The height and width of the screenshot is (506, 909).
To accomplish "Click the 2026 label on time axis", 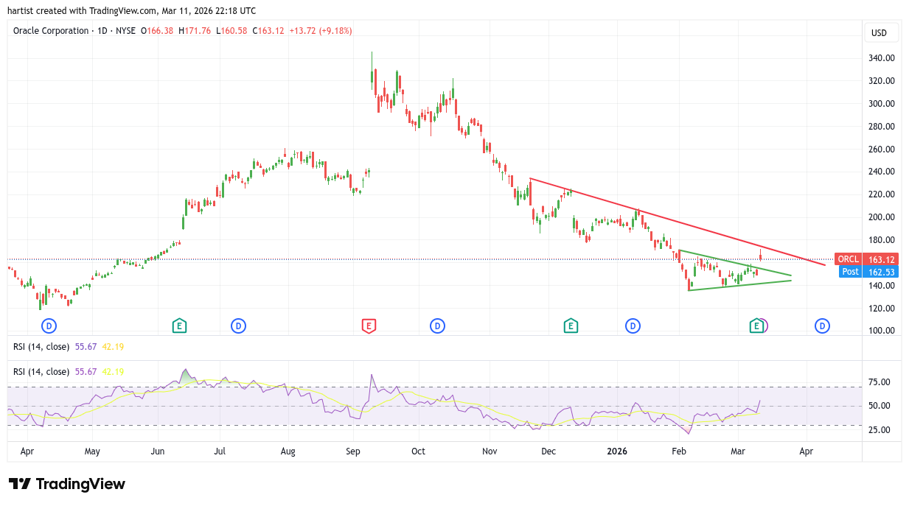I will pos(616,451).
